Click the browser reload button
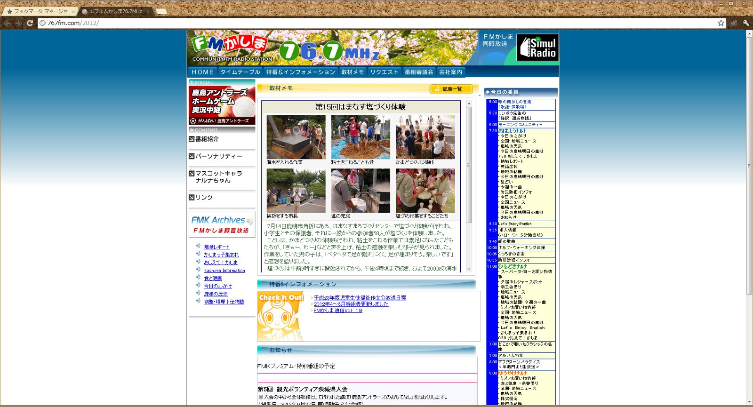753x407 pixels. pos(30,23)
